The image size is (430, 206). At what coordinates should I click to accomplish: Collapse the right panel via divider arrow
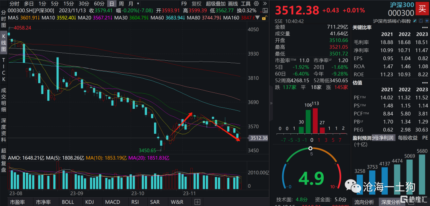(x=272, y=103)
